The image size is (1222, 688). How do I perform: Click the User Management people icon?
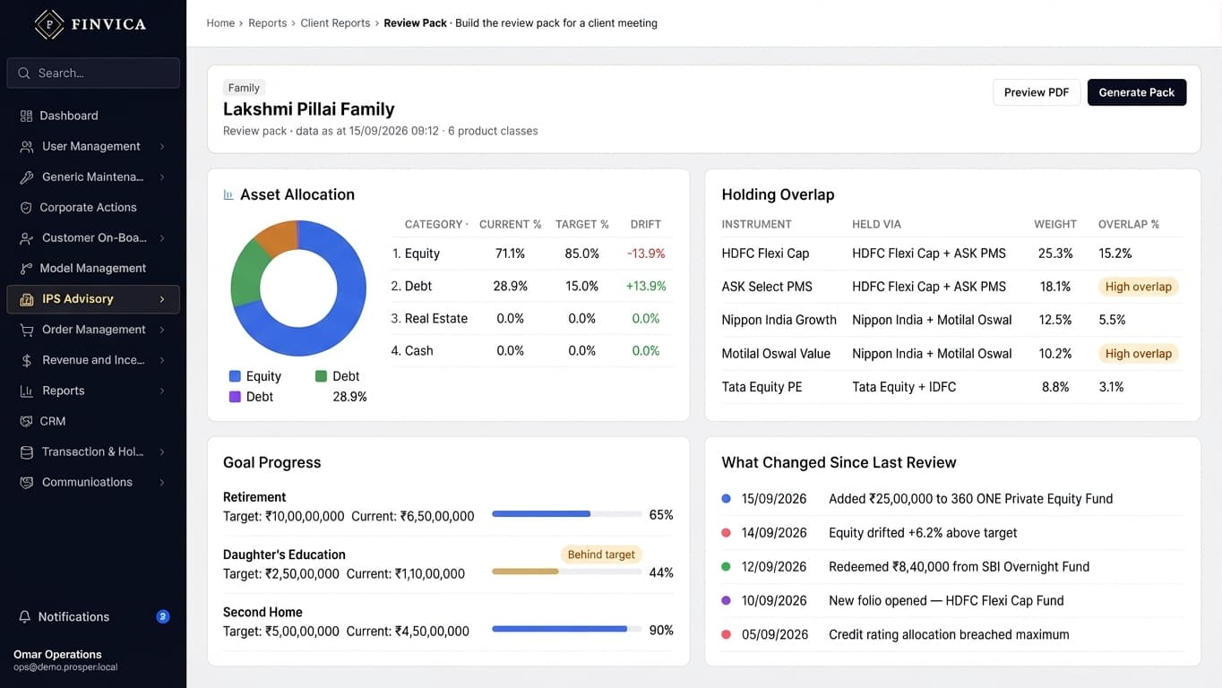click(x=26, y=146)
